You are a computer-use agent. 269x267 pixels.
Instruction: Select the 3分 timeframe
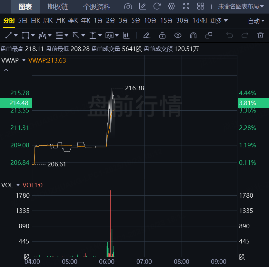(123, 21)
